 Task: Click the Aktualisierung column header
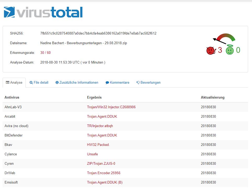pyautogui.click(x=213, y=97)
